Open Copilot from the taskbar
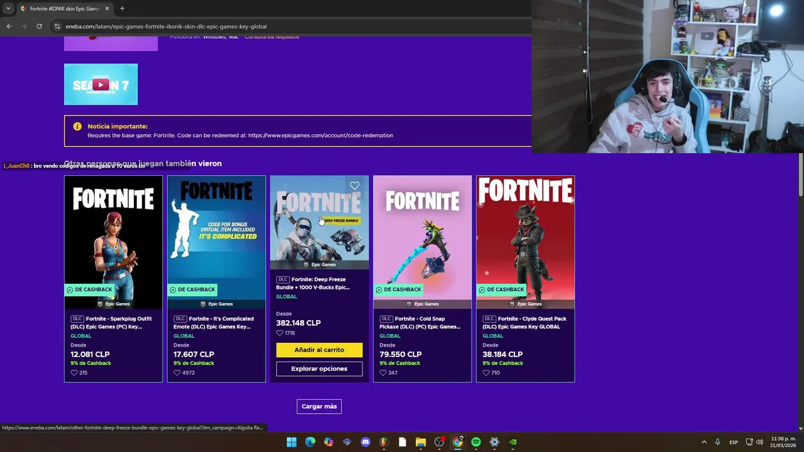The height and width of the screenshot is (452, 804). [x=329, y=442]
